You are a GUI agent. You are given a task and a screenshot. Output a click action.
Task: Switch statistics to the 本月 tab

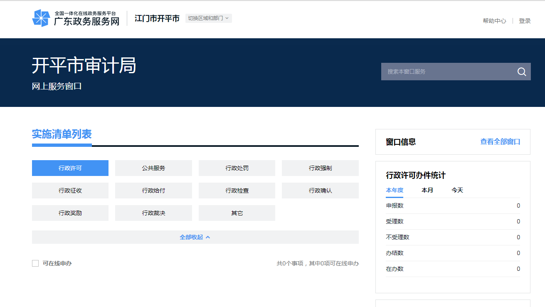[427, 190]
